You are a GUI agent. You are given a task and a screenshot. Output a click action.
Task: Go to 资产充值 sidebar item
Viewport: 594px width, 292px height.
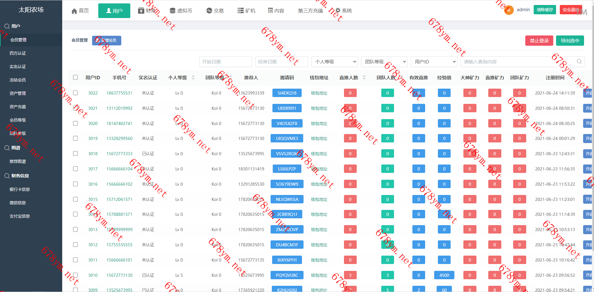(x=18, y=107)
